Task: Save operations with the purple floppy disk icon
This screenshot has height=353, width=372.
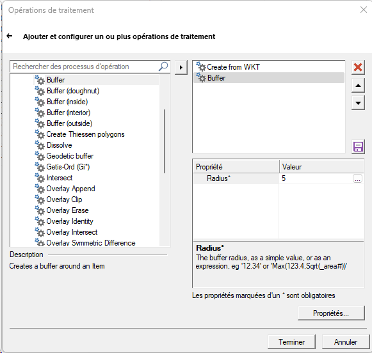Action: (358, 147)
